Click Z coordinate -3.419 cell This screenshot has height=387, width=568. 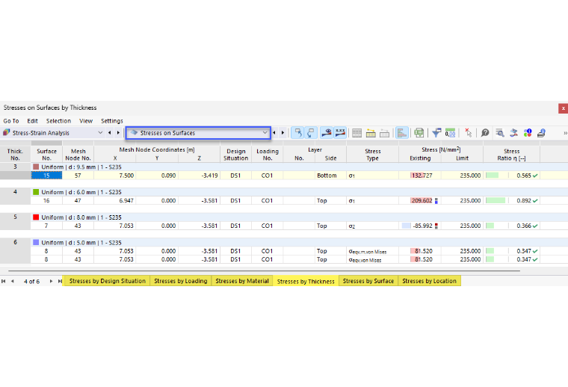(199, 176)
